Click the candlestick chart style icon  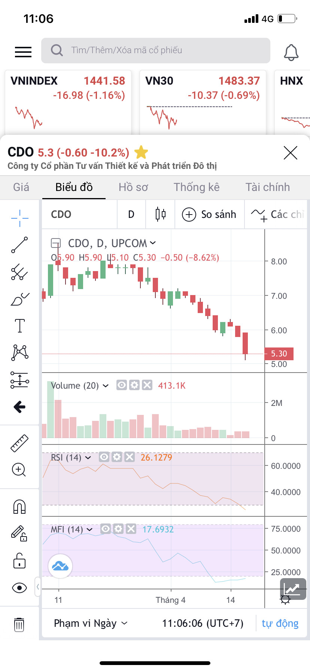(x=160, y=214)
